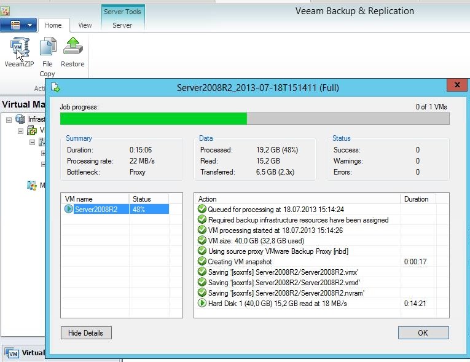Click the VMware vSphere tree icon
470x362 pixels.
coord(32,130)
